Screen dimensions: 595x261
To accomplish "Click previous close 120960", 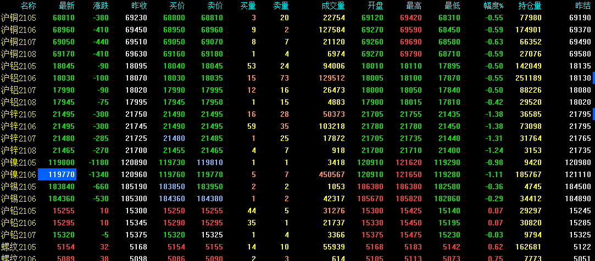I will 134,174.
